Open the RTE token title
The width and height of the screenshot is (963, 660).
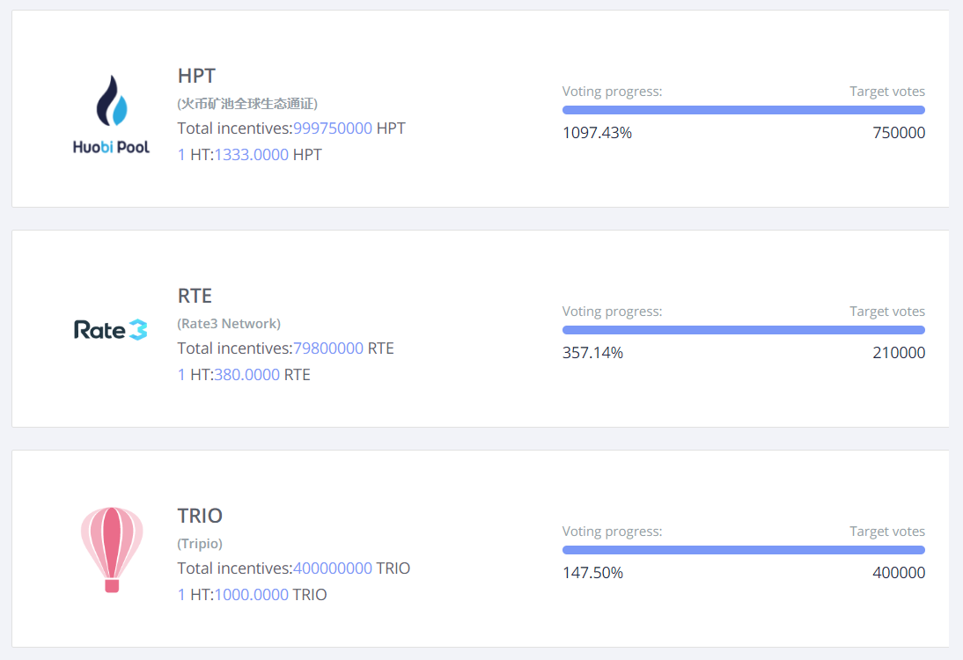pyautogui.click(x=195, y=296)
